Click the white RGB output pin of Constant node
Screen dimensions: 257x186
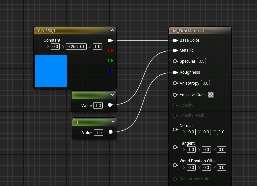110,40
